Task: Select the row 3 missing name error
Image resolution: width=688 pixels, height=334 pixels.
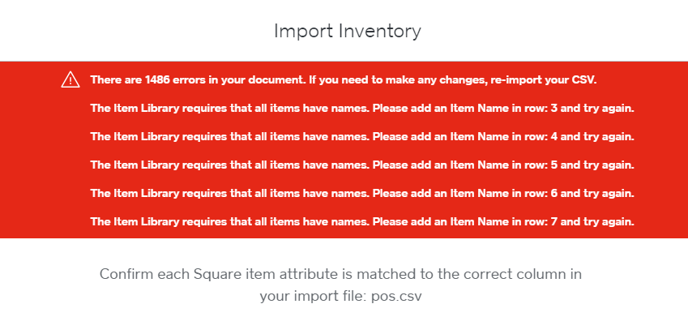Action: click(x=361, y=109)
